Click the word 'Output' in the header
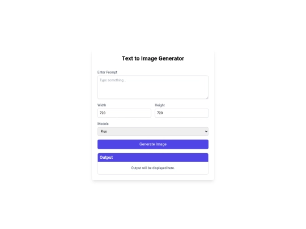 click(x=106, y=157)
